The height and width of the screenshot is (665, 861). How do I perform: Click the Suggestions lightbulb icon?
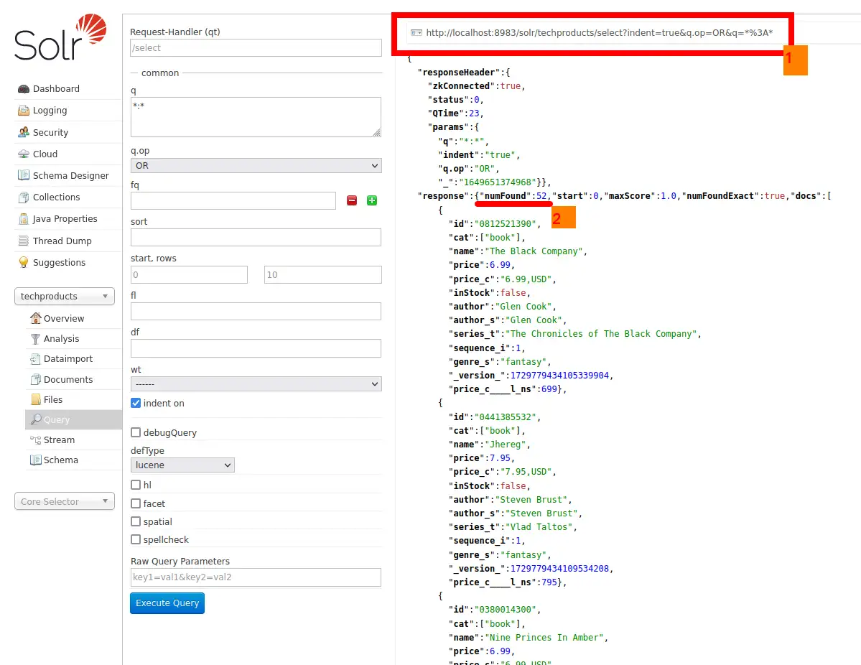click(x=24, y=263)
